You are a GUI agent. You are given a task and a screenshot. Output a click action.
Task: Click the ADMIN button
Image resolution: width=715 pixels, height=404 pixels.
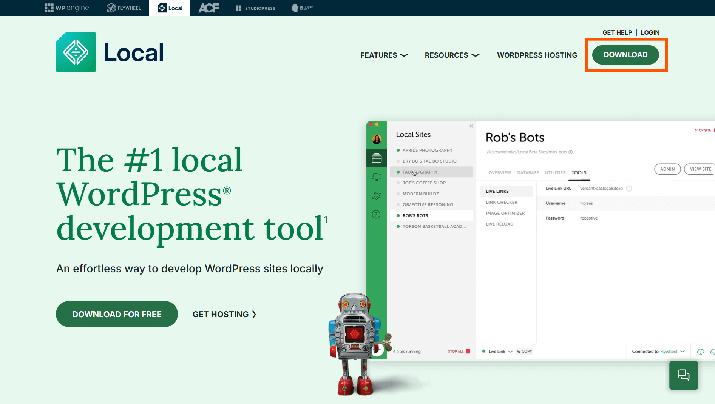pos(667,169)
